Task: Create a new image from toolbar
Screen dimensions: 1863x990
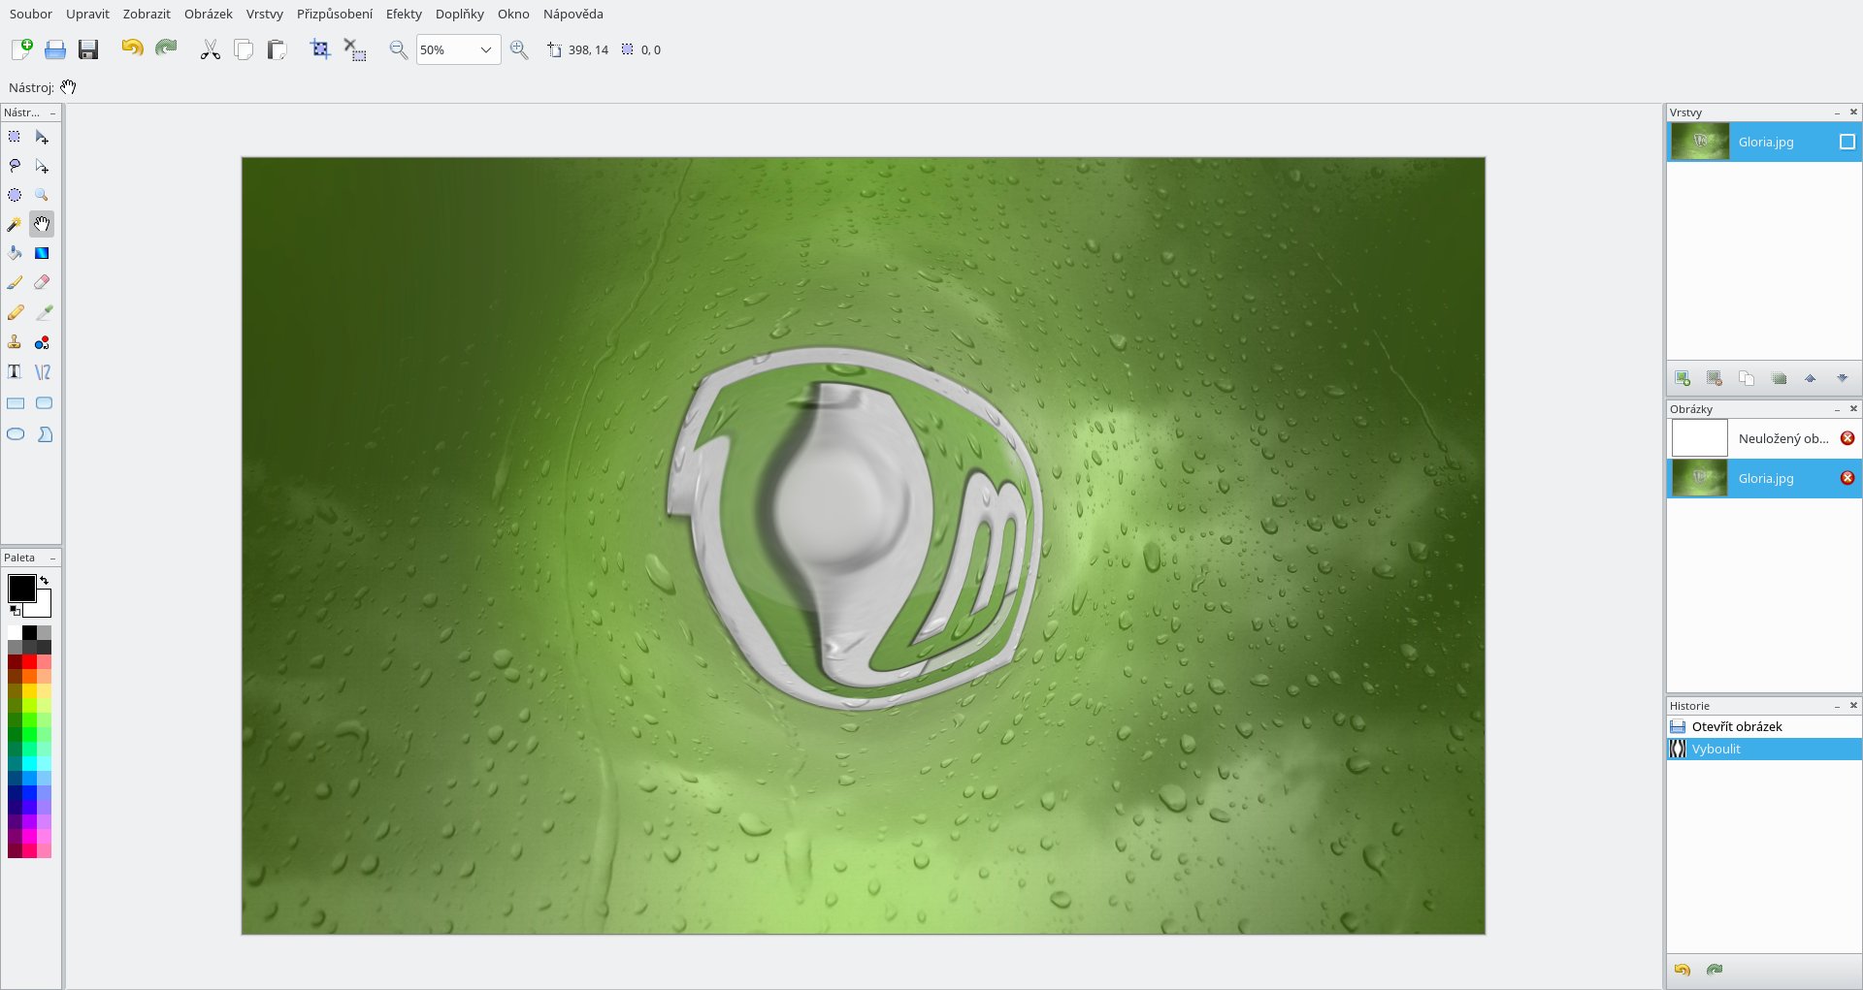Action: 21,49
